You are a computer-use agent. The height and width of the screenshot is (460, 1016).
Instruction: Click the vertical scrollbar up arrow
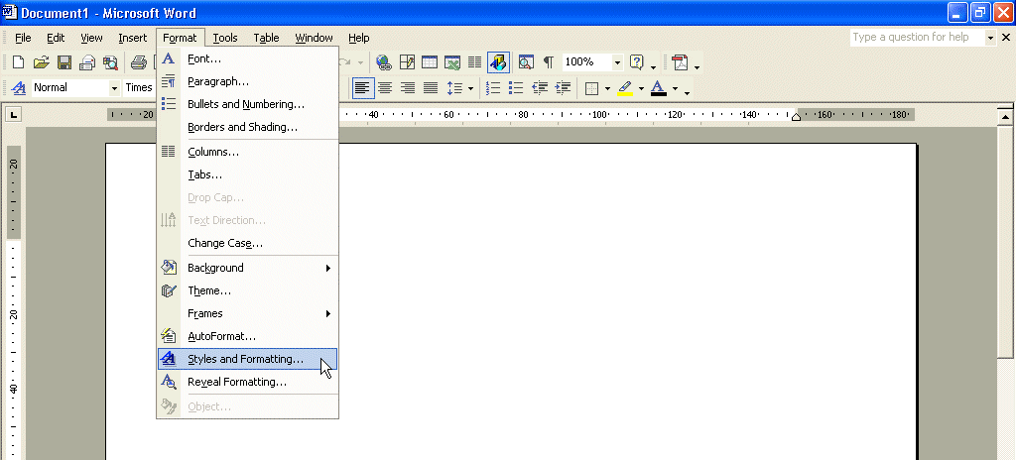click(1005, 117)
